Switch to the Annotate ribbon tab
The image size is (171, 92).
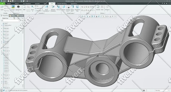[x=37, y=4]
